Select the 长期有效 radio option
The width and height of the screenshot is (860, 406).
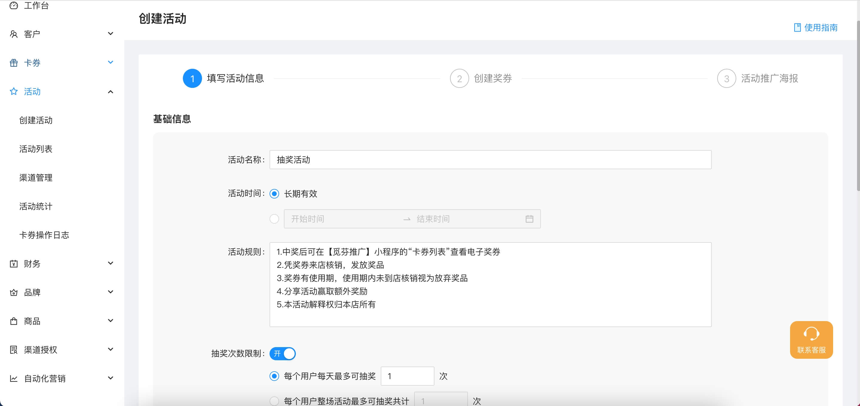click(274, 194)
